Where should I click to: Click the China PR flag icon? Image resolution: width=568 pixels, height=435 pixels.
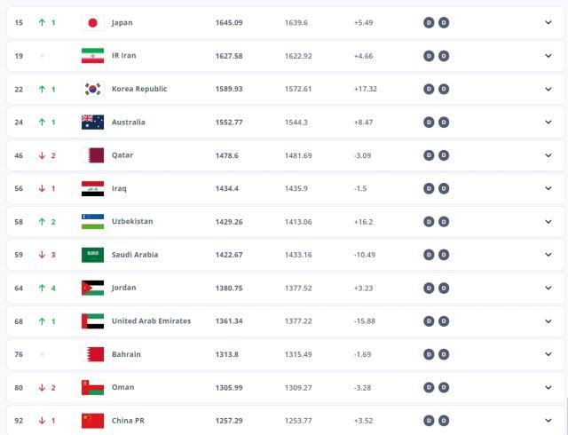coord(92,420)
